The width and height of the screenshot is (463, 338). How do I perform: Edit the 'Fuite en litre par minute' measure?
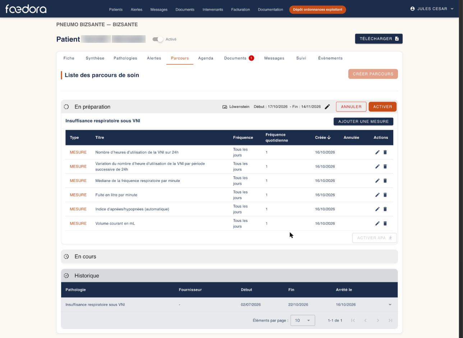click(377, 195)
